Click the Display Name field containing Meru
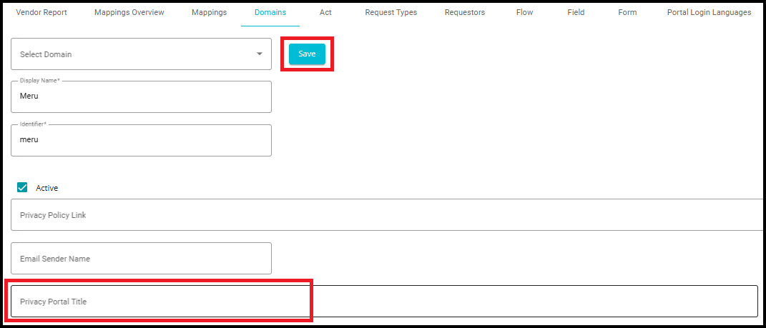The height and width of the screenshot is (328, 766). (x=141, y=96)
